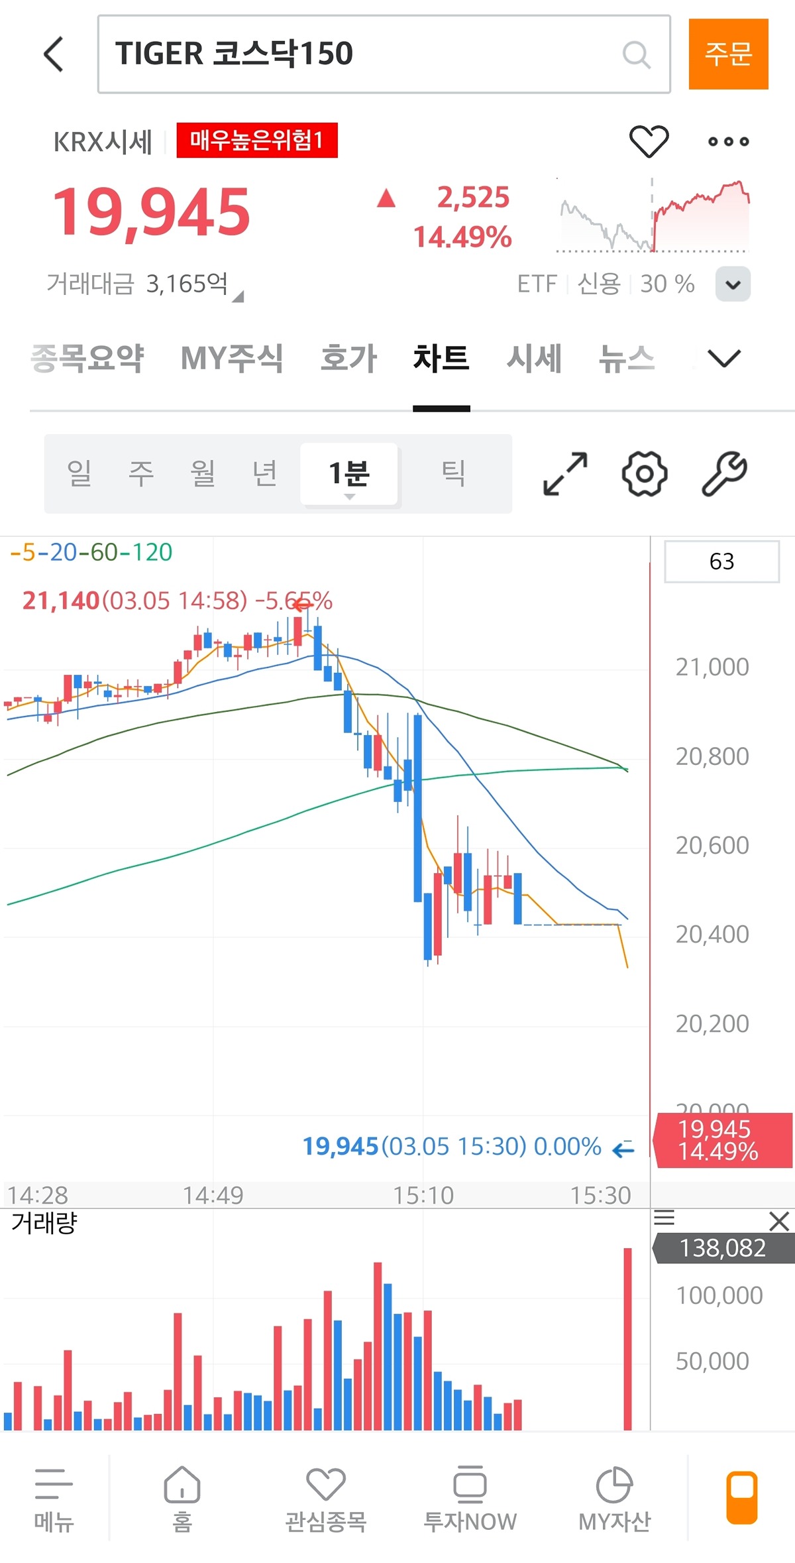This screenshot has height=1563, width=795.
Task: Open the three-dot more options menu
Action: (728, 141)
